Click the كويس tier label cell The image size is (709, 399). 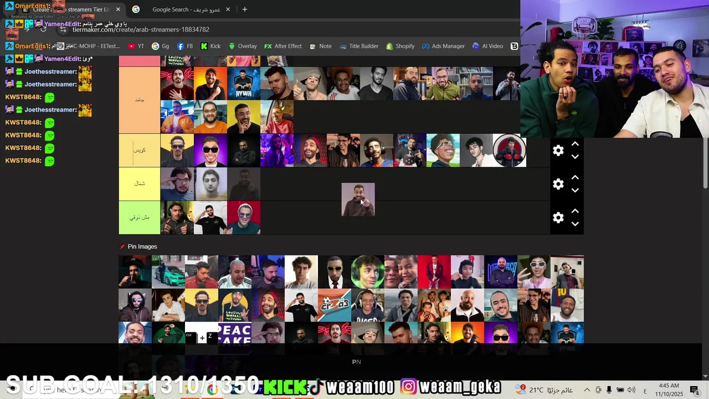pyautogui.click(x=140, y=150)
